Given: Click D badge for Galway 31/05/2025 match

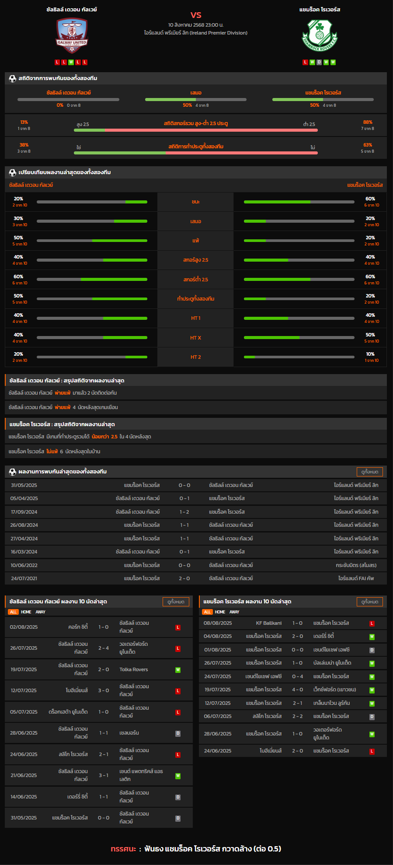Looking at the screenshot, I should pyautogui.click(x=178, y=818).
